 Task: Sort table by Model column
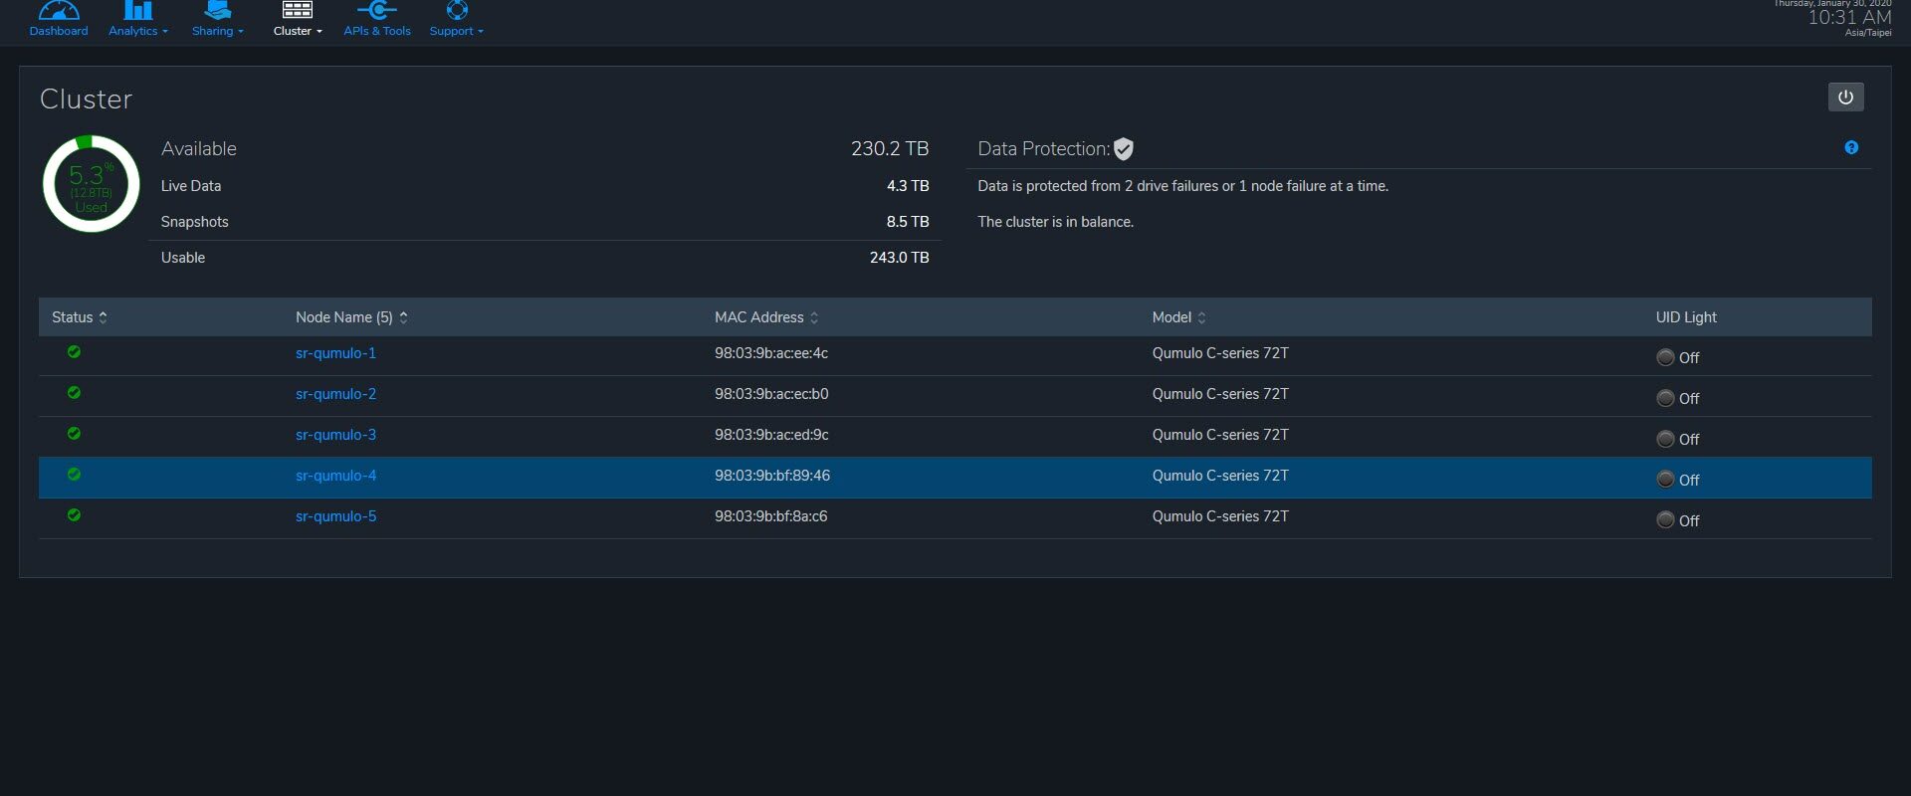tap(1178, 317)
